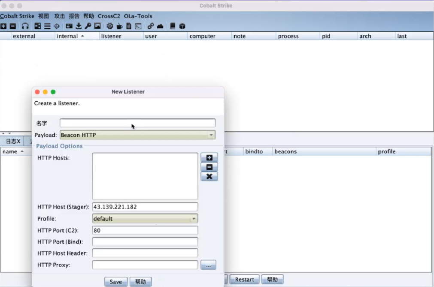Expand the Payload dropdown showing Beacon HTTP
The width and height of the screenshot is (434, 287).
(x=137, y=135)
